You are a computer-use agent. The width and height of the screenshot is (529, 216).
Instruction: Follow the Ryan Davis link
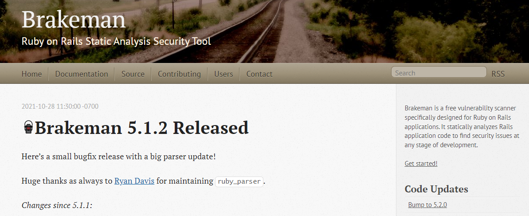pos(134,181)
